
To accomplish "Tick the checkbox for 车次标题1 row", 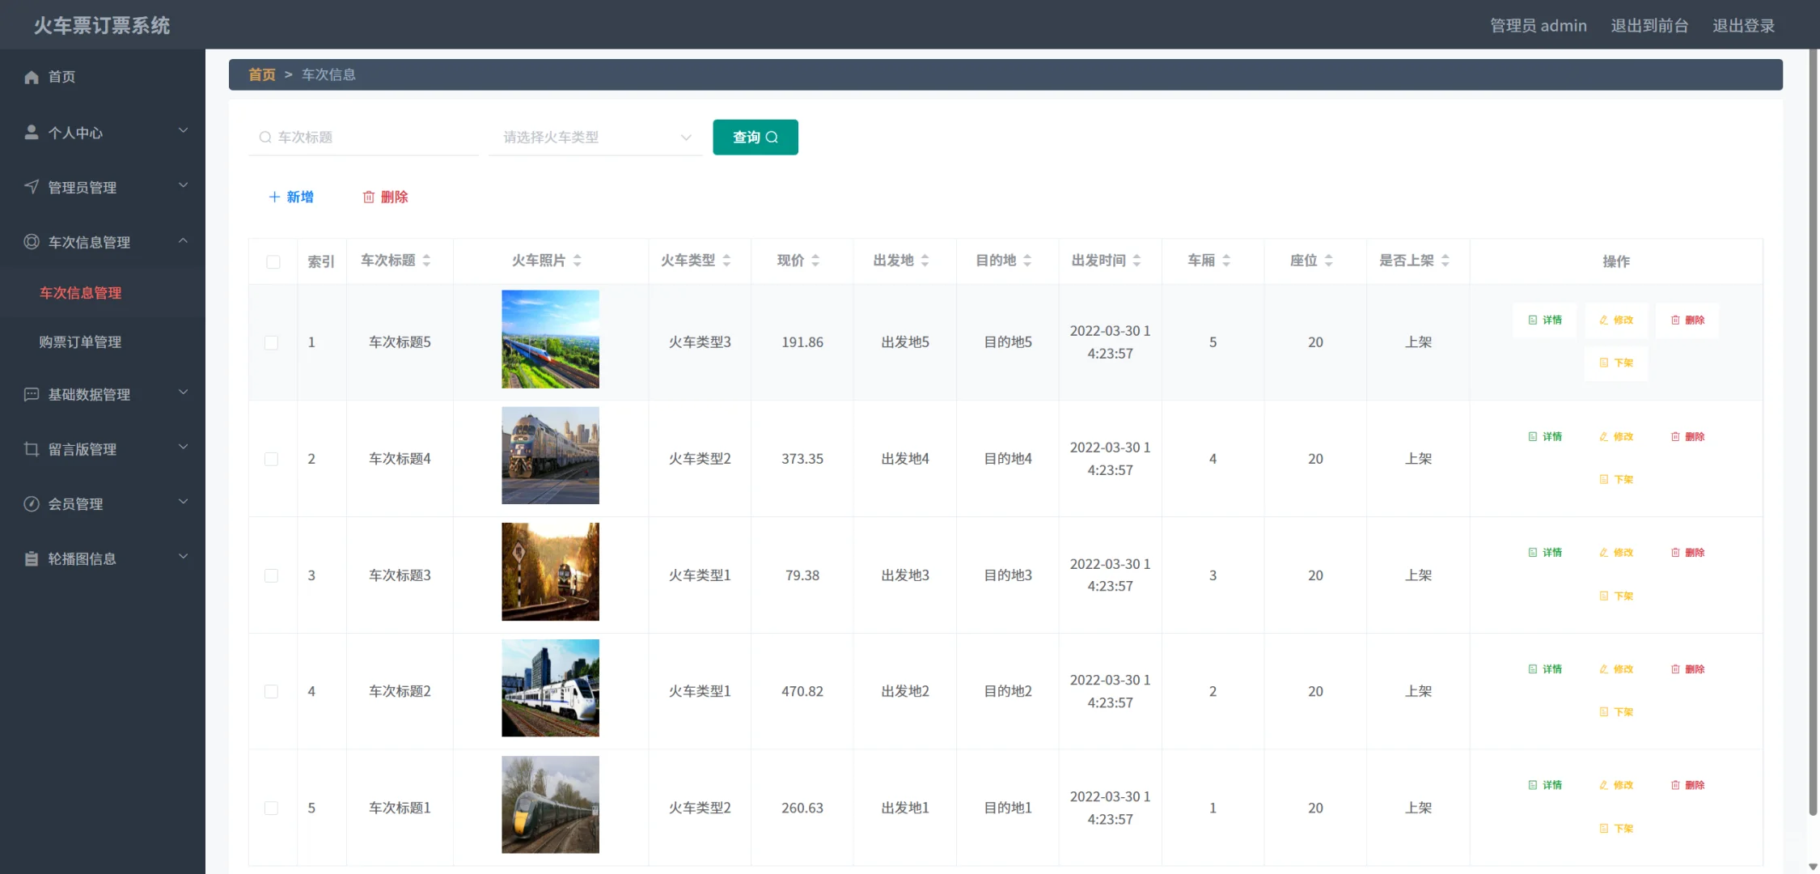I will click(272, 807).
